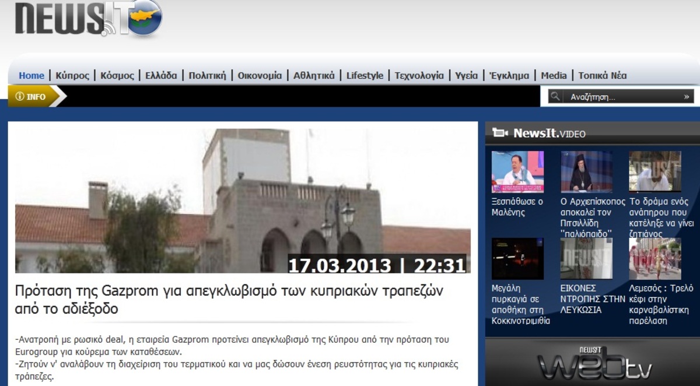Open the Ο Αρχιεπίσκοπος αποκαλεί τον Πιτσιλλίδη link
Viewport: 700px width, 386px height.
tap(593, 217)
